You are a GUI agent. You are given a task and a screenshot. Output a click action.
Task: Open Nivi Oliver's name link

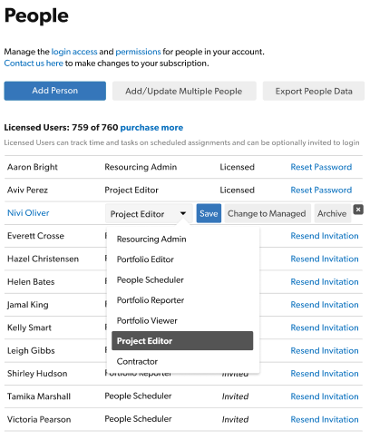pyautogui.click(x=28, y=213)
